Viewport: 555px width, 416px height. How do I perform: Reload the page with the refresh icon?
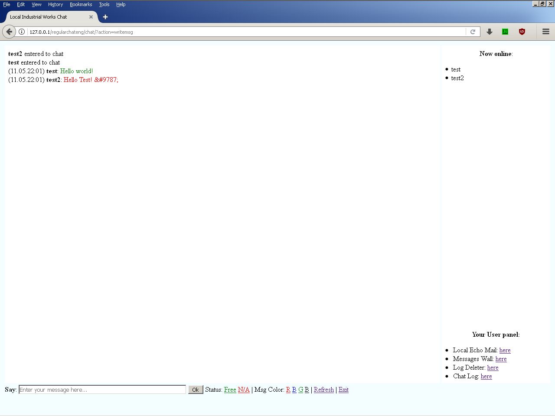[x=473, y=32]
